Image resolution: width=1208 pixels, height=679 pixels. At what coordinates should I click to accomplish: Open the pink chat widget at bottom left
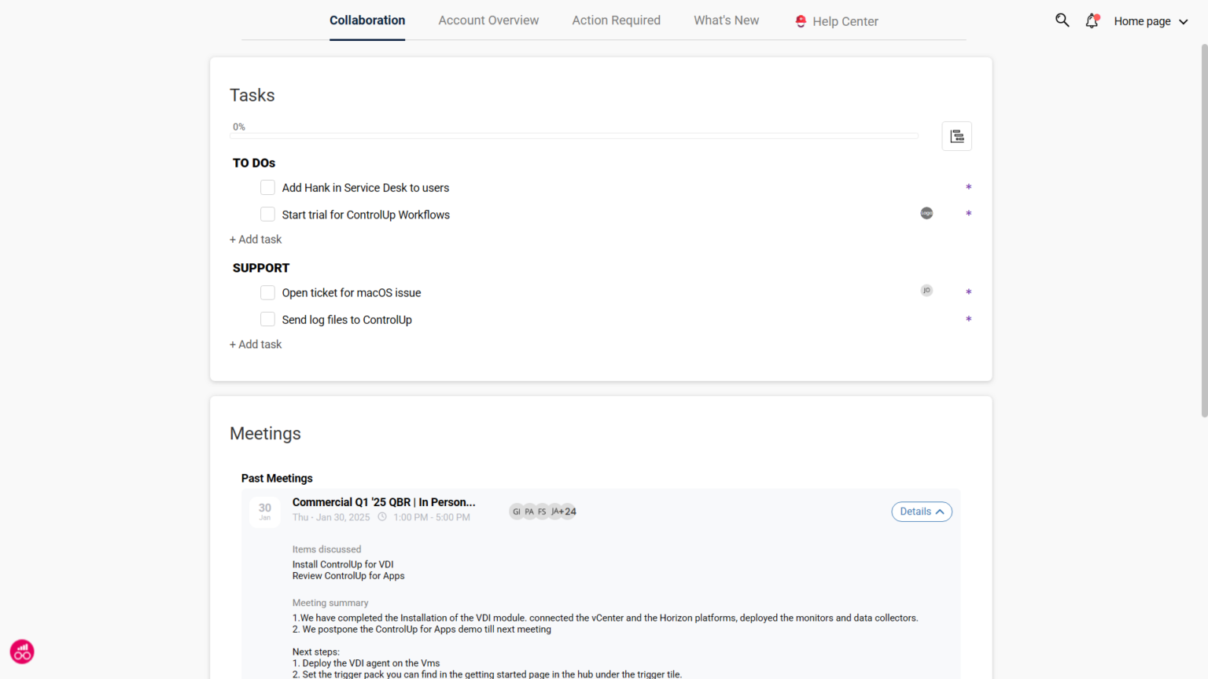(21, 651)
